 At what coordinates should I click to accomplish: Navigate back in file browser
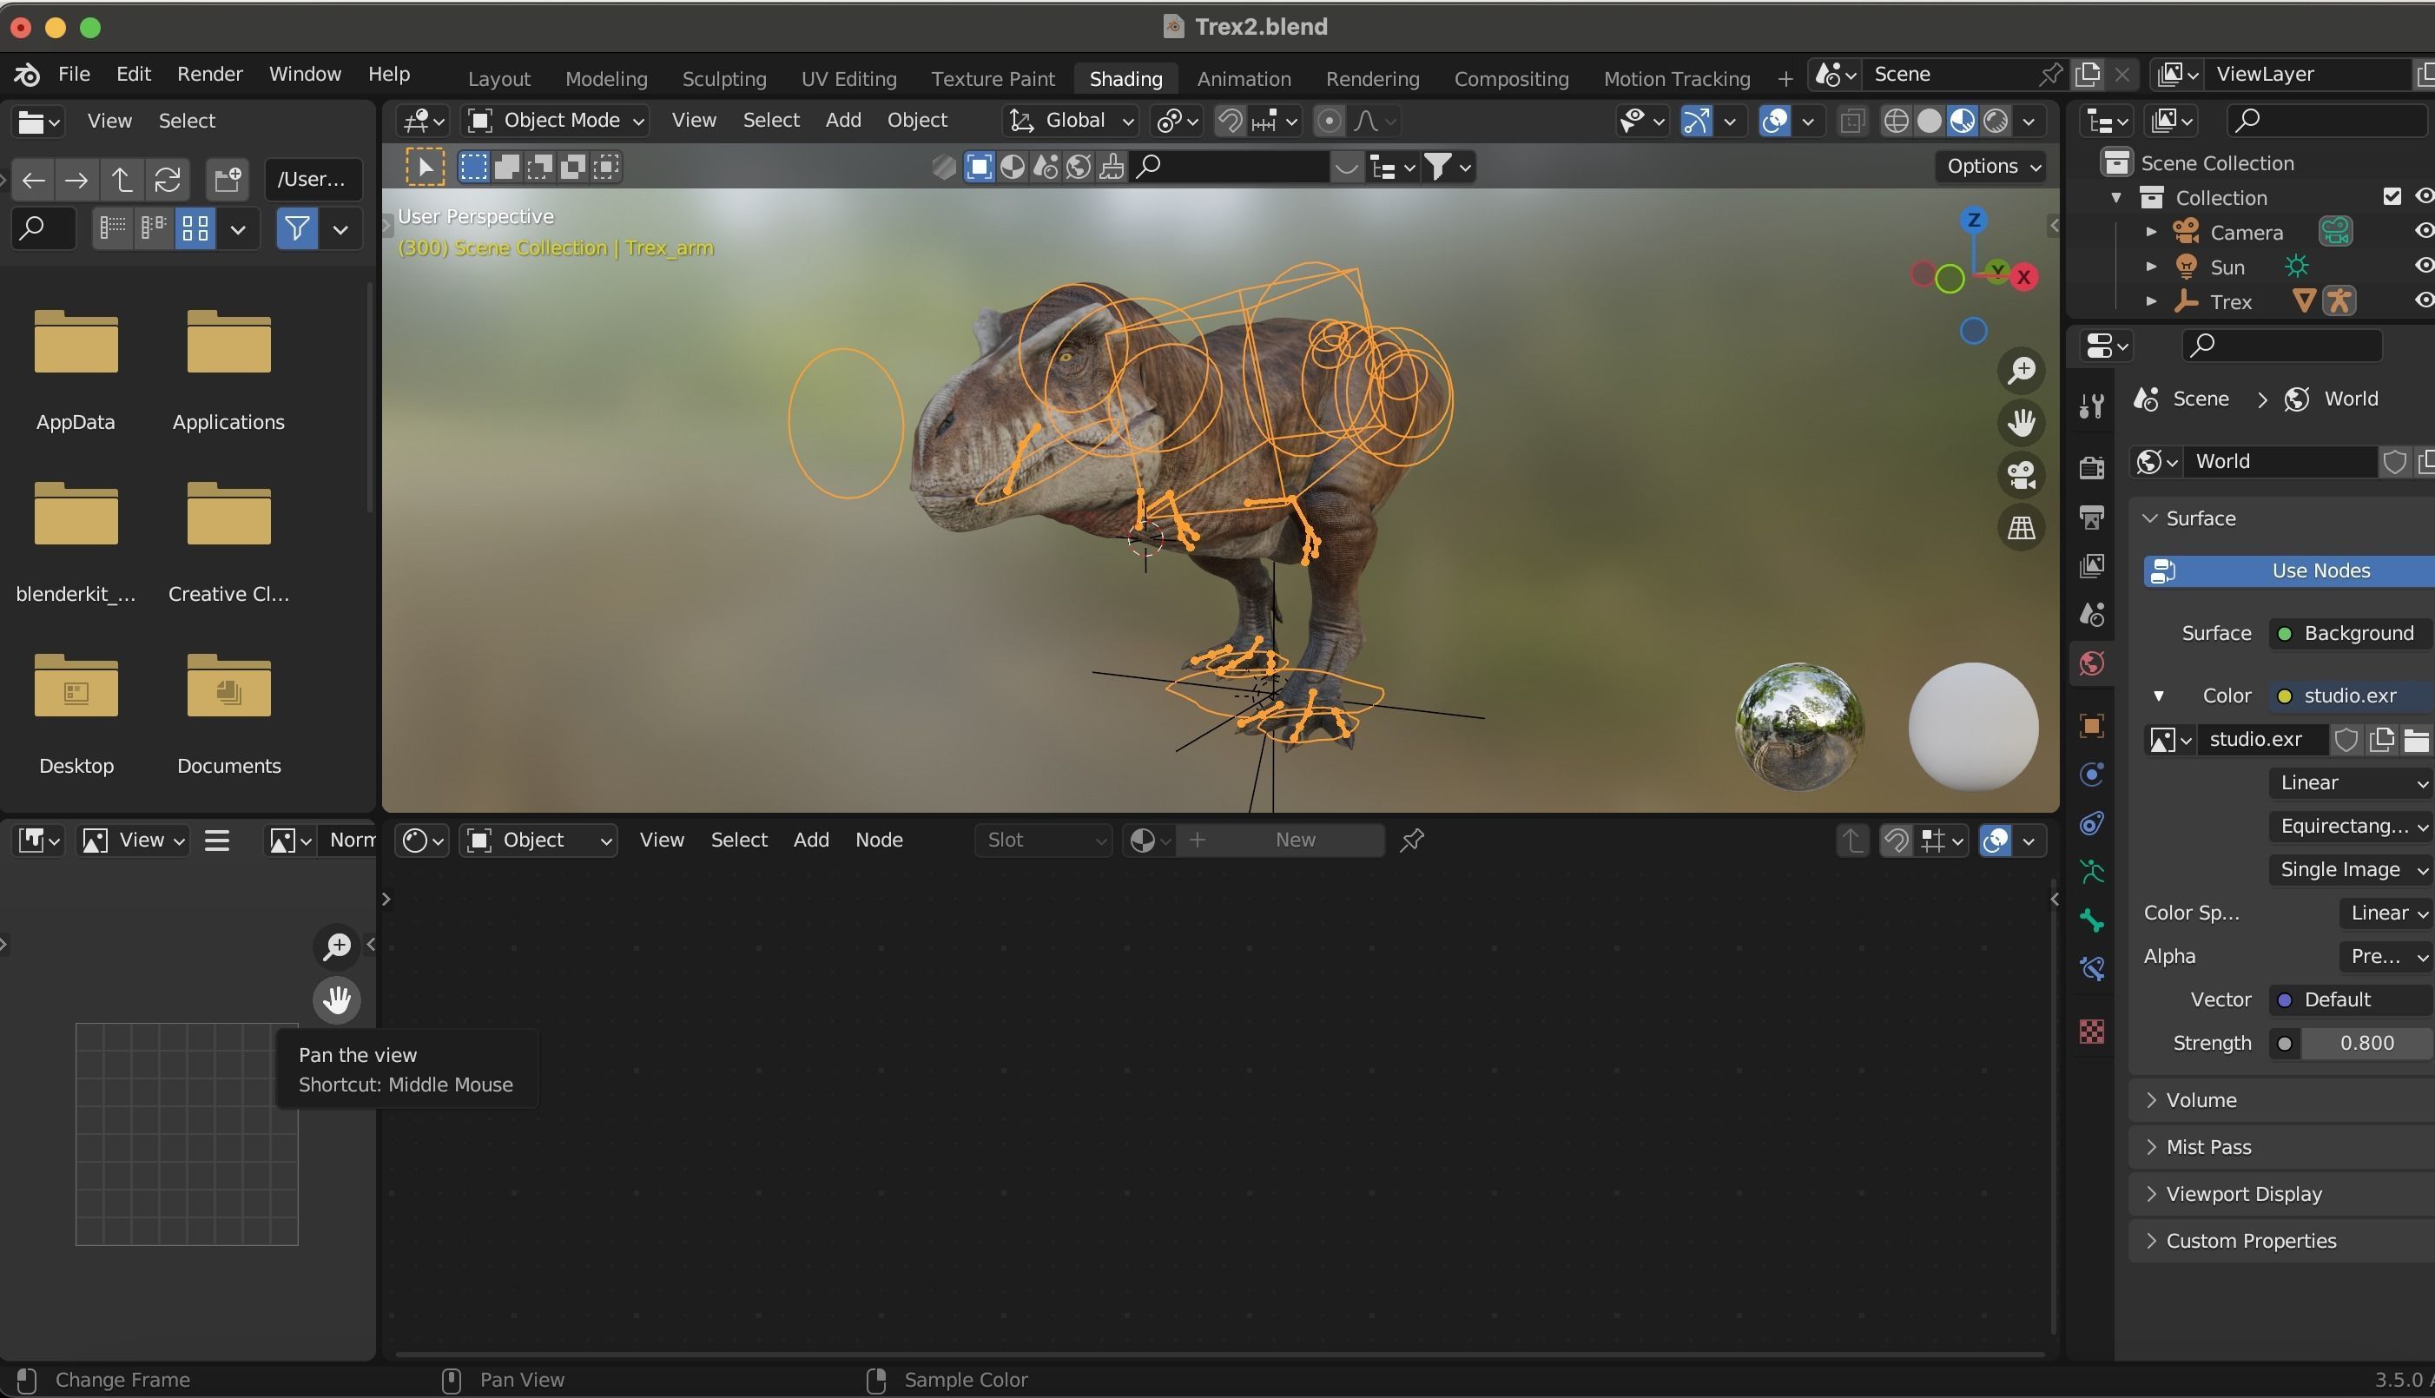click(34, 180)
